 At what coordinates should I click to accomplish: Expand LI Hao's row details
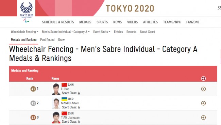point(203,89)
